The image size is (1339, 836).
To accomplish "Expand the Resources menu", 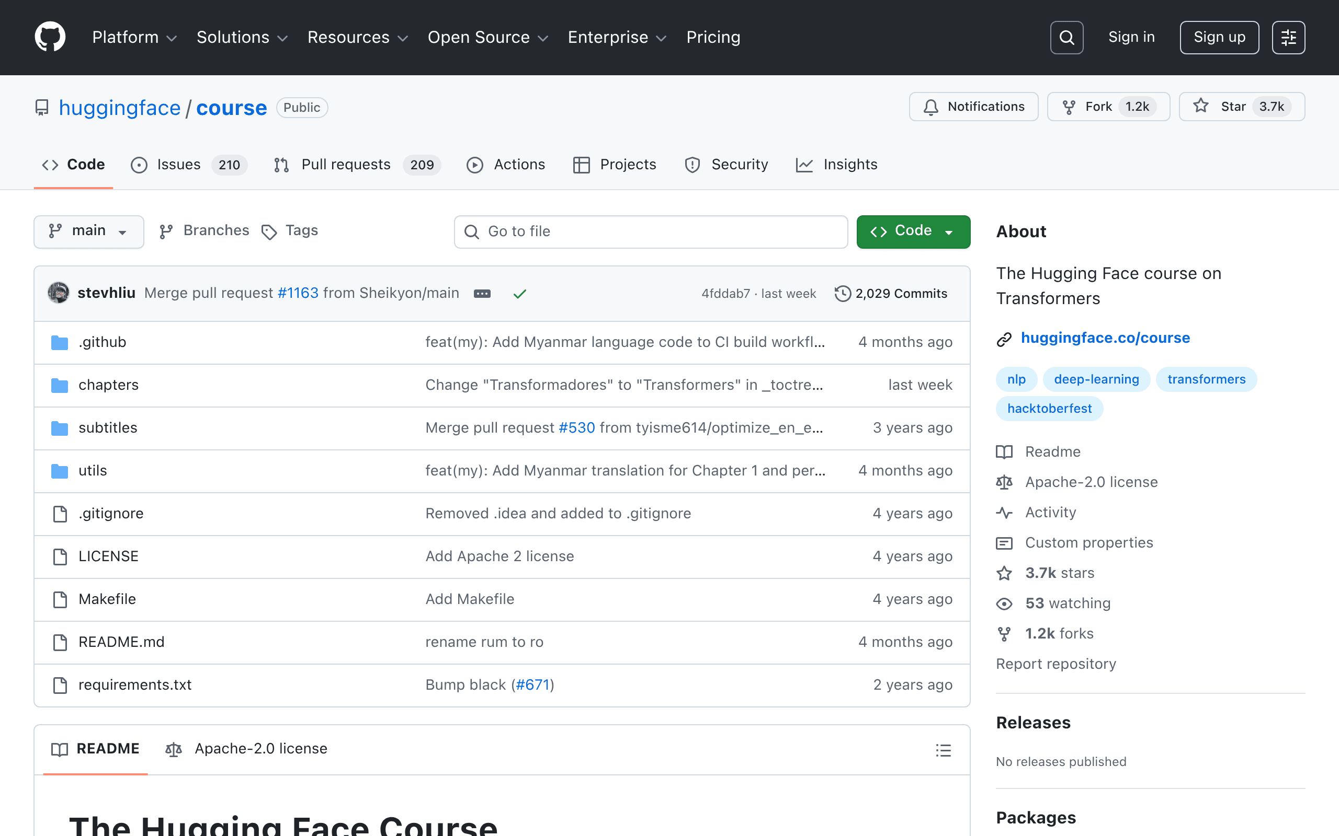I will pos(357,37).
